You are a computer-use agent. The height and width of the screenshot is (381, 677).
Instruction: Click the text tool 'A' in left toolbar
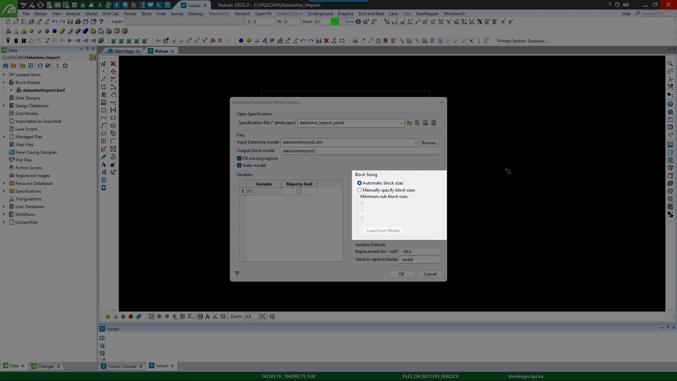point(104,165)
